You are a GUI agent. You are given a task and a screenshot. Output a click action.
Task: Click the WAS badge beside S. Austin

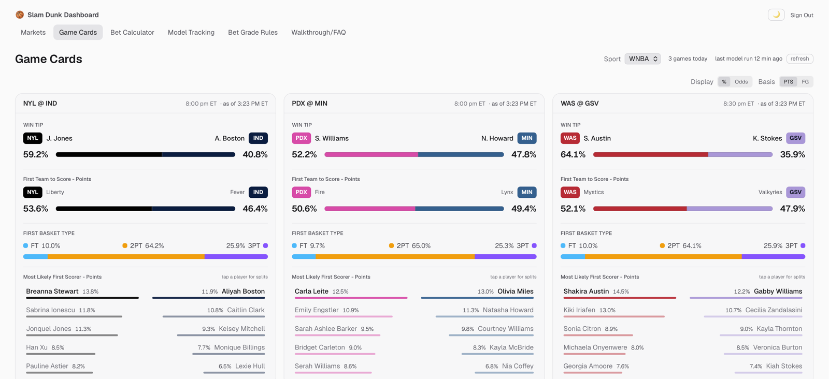coord(570,138)
